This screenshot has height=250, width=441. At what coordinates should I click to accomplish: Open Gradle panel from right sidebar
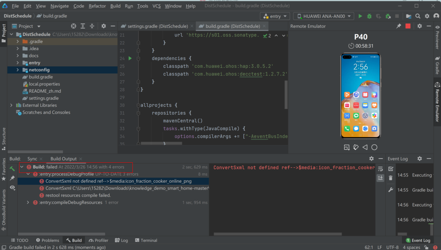[437, 65]
